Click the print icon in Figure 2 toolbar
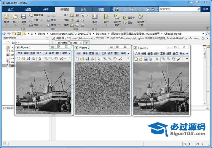Viewport: 212px width, 148px height. 92,59
